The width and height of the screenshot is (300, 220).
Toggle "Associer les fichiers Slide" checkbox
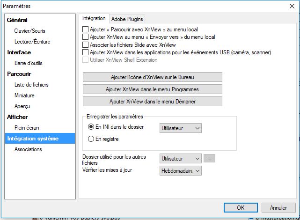tap(85, 44)
